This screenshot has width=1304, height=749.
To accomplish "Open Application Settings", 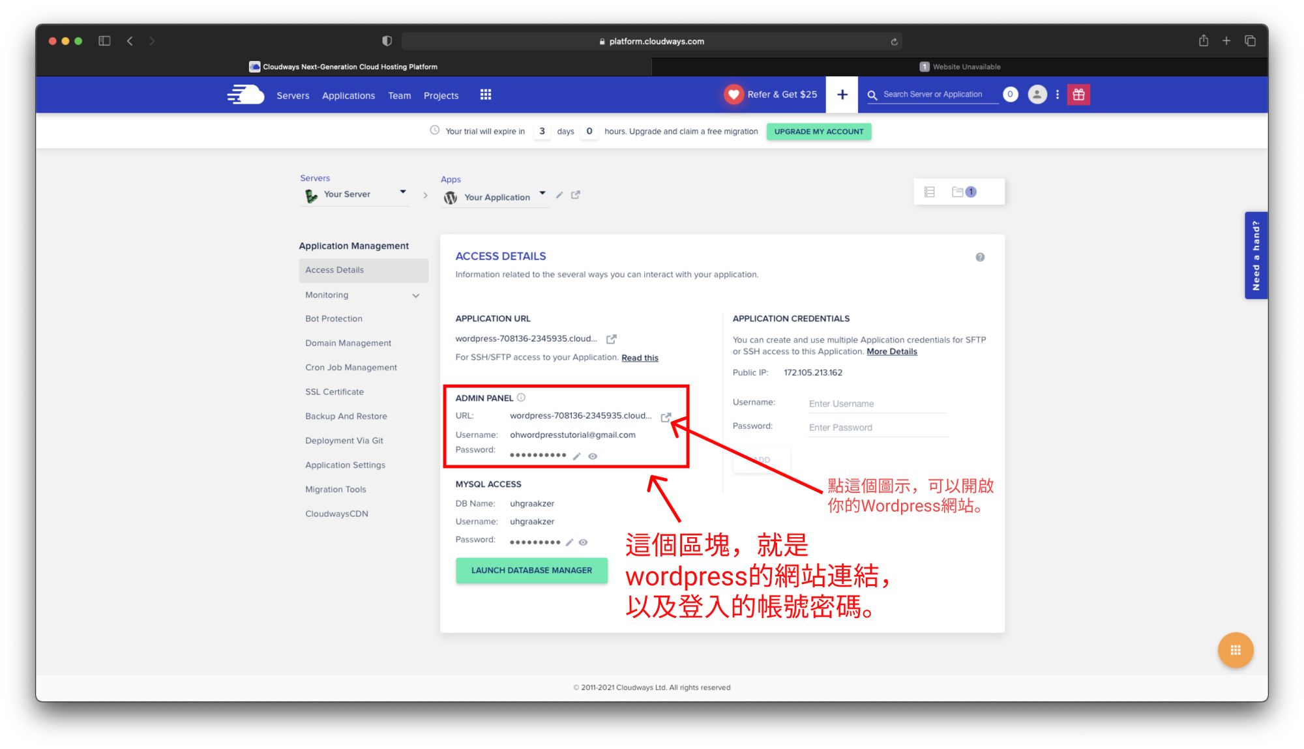I will [x=345, y=465].
